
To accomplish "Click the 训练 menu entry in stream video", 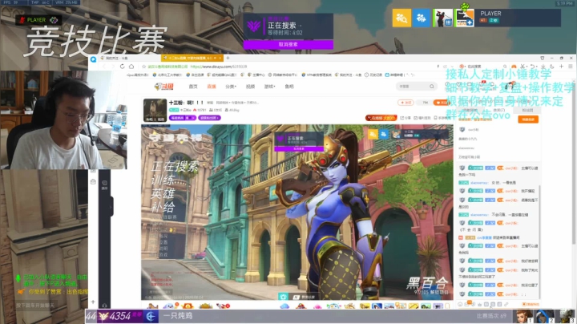I will click(163, 180).
